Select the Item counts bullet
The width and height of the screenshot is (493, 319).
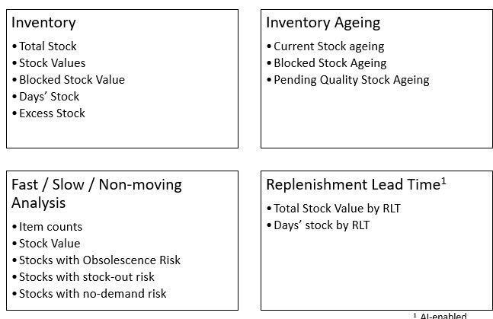pyautogui.click(x=50, y=227)
